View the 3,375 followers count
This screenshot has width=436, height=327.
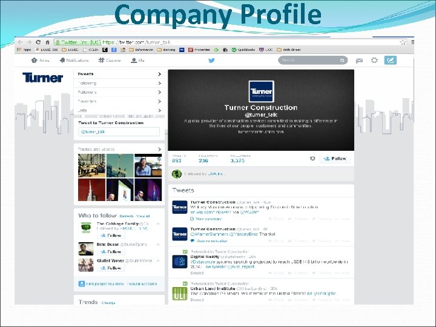click(240, 159)
